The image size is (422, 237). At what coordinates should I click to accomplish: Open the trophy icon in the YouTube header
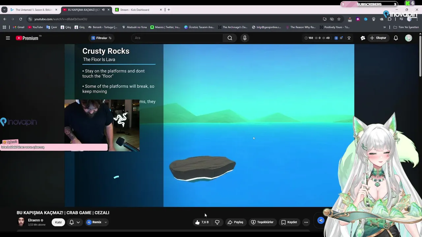tap(349, 38)
